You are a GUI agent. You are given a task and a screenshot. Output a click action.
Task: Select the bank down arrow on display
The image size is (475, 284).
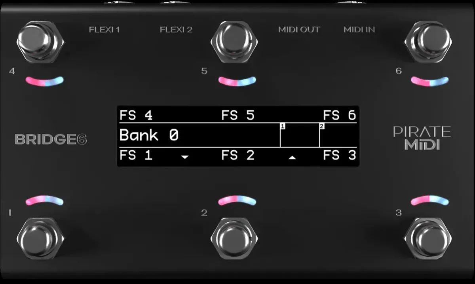(184, 157)
